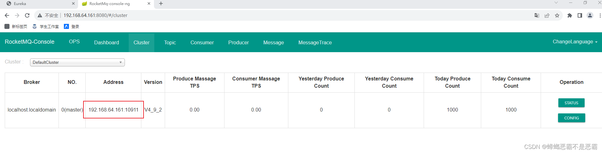Click the browser forward arrow
This screenshot has width=602, height=153.
[x=17, y=15]
